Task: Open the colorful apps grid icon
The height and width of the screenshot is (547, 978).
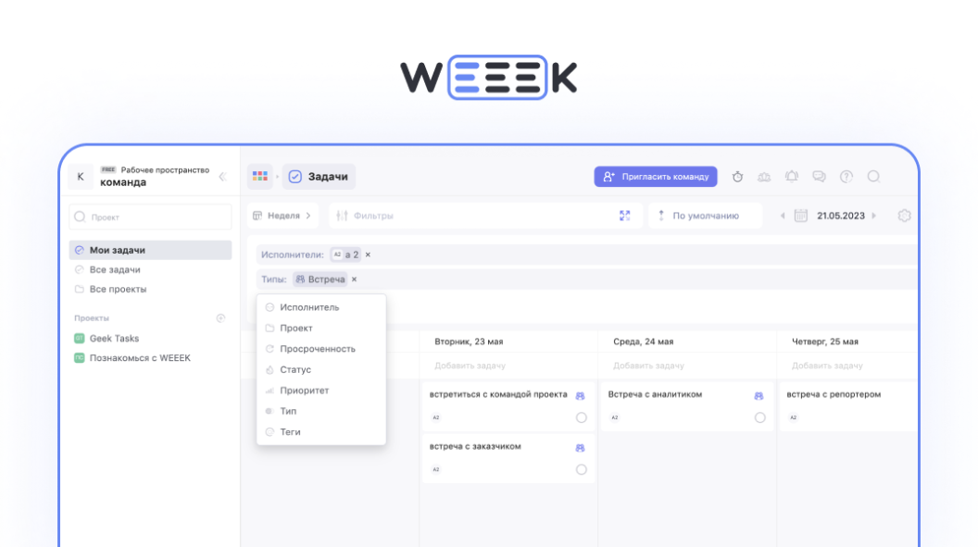Action: click(260, 177)
